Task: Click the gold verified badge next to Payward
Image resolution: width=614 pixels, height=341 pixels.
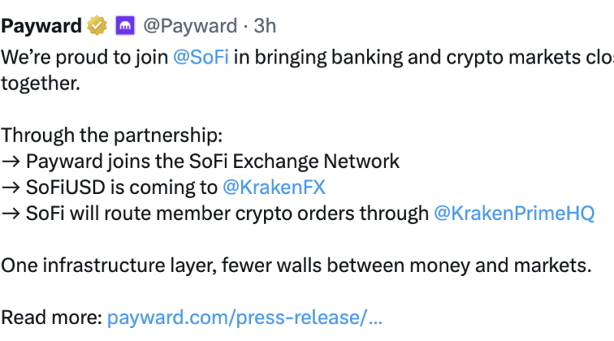Action: click(97, 26)
